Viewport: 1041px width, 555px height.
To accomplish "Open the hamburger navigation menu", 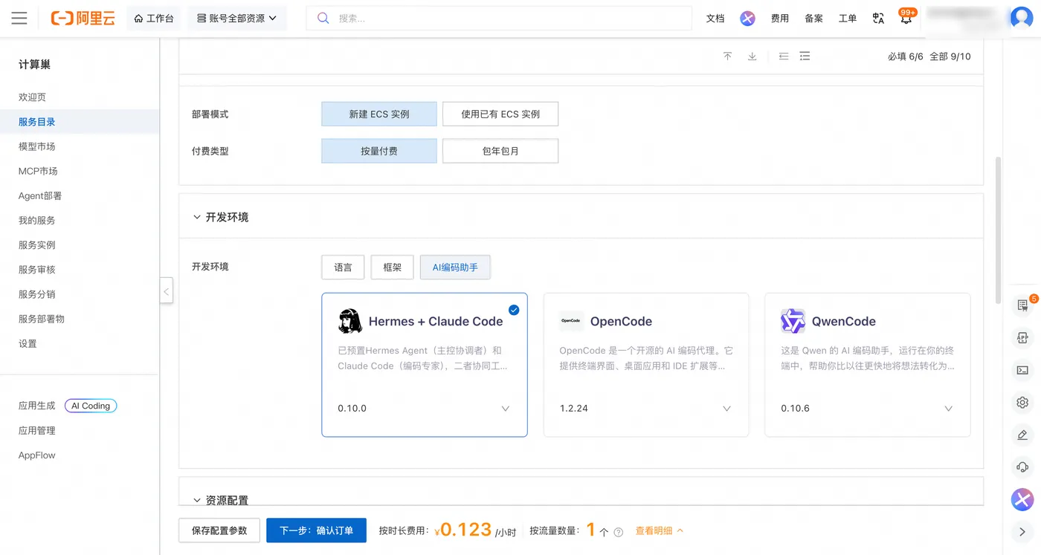I will coord(19,19).
